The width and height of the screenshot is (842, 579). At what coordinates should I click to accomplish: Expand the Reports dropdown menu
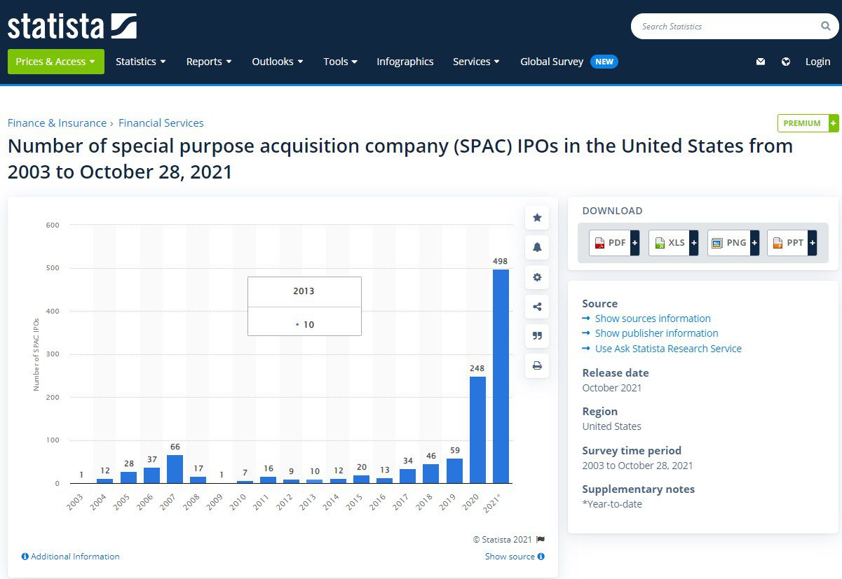pos(210,62)
